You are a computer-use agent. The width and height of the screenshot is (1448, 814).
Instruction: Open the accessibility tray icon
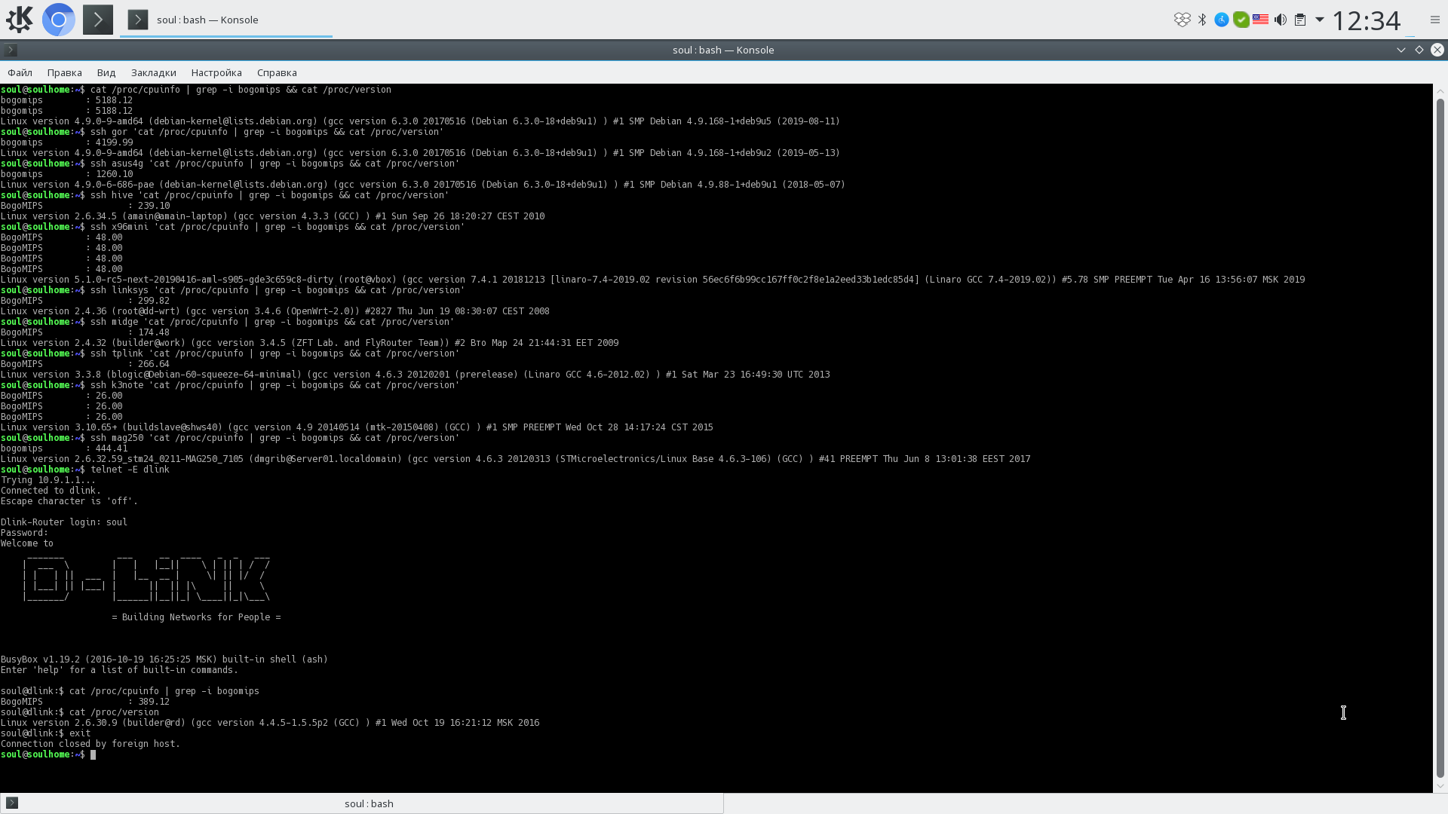[1221, 20]
